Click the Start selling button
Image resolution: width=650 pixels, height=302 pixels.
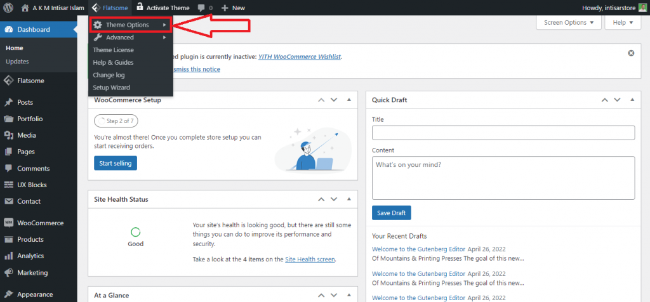coord(116,163)
